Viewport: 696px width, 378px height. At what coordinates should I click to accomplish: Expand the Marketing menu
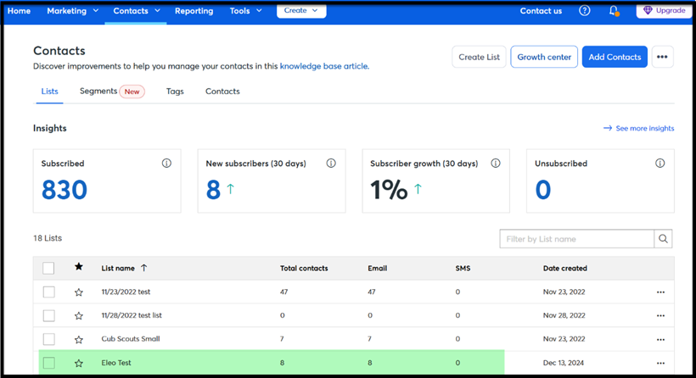tap(73, 11)
